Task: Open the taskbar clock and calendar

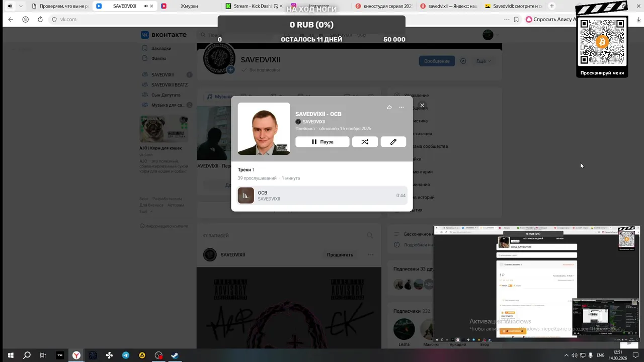Action: [x=618, y=355]
